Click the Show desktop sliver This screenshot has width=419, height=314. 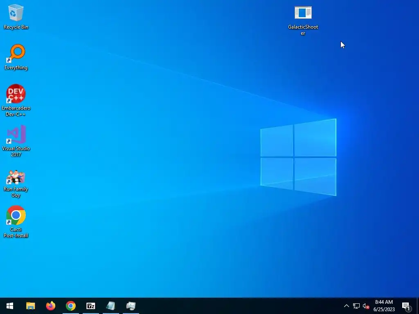[418, 306]
